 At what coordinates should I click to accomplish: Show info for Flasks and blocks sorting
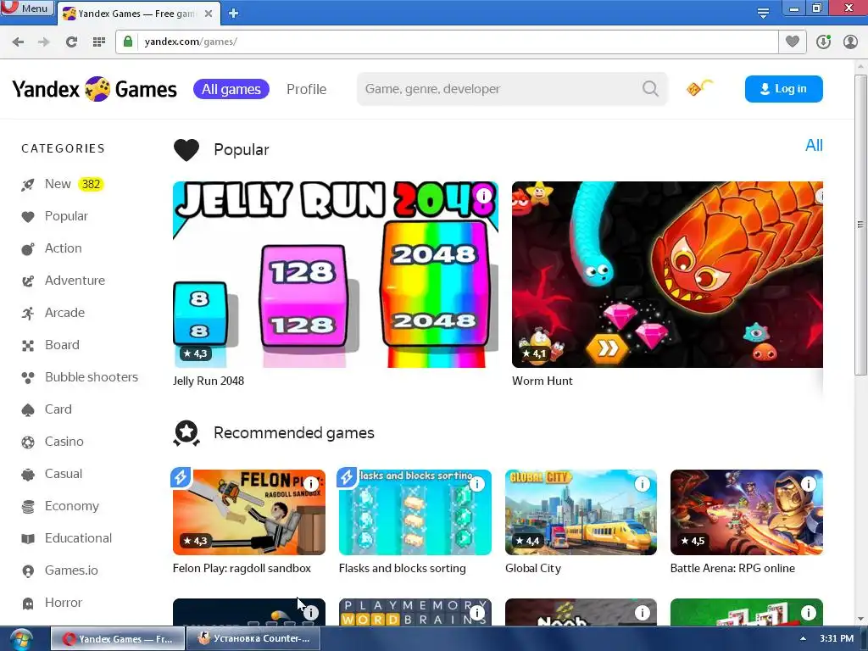(476, 484)
